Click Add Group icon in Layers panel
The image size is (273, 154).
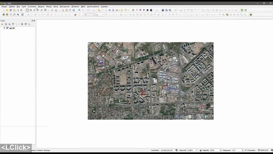(6, 24)
